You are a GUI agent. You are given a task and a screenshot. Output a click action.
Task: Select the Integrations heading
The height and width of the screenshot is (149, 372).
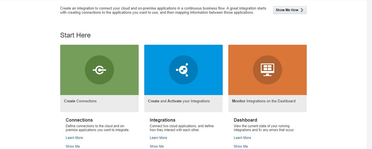tap(162, 120)
